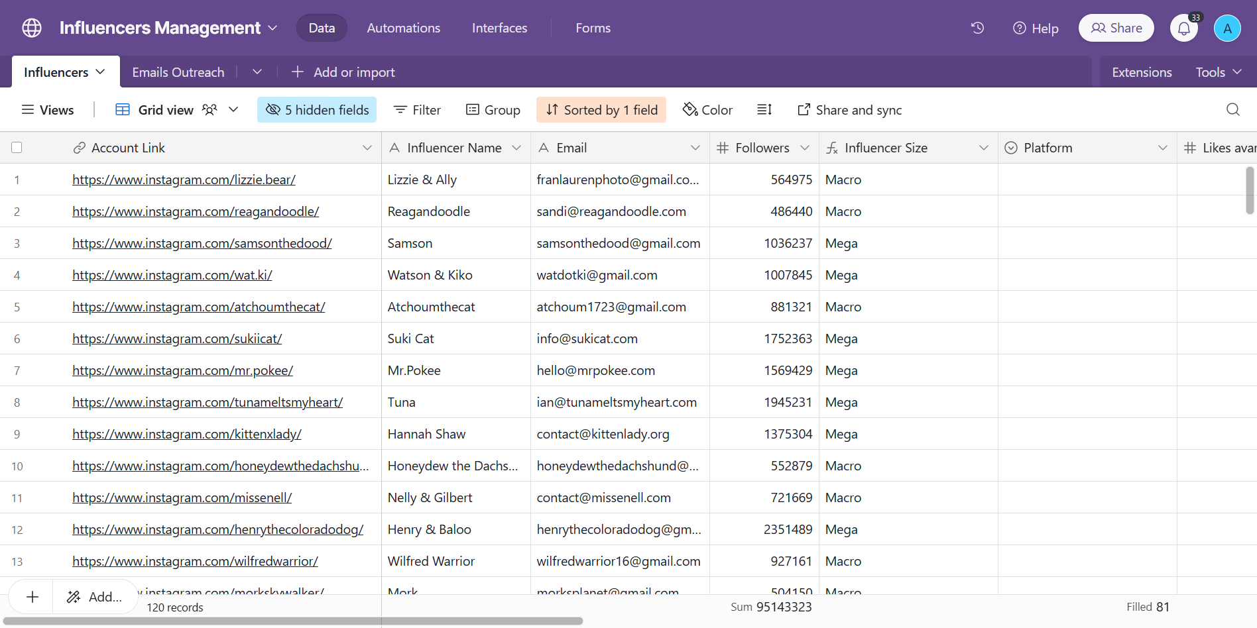Open row height icon

click(x=764, y=109)
